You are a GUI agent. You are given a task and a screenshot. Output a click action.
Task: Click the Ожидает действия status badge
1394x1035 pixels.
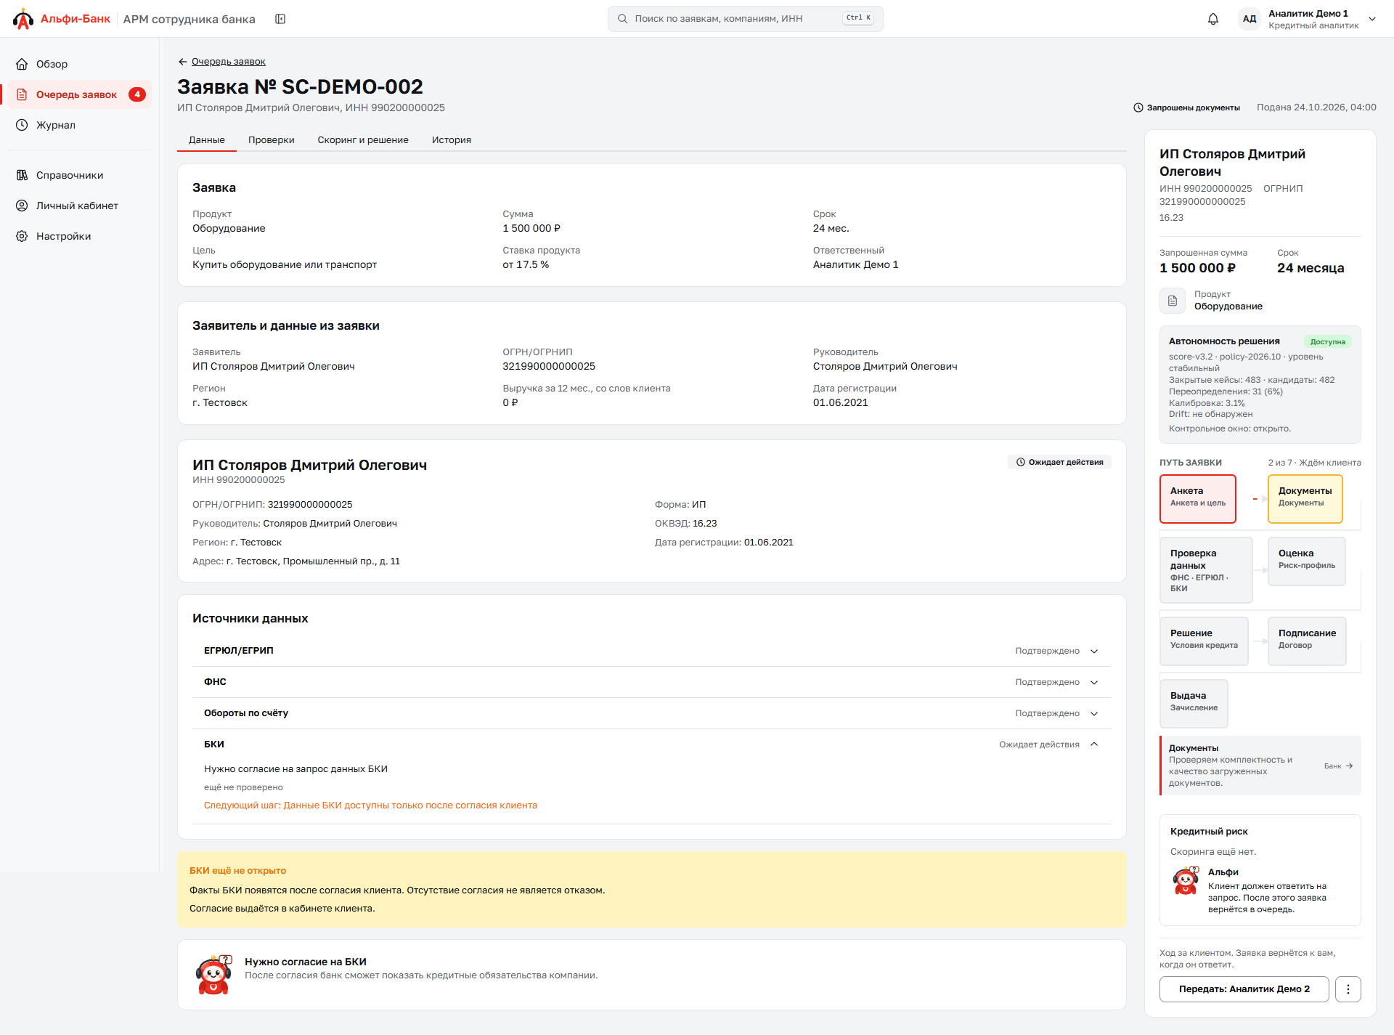pos(1059,462)
